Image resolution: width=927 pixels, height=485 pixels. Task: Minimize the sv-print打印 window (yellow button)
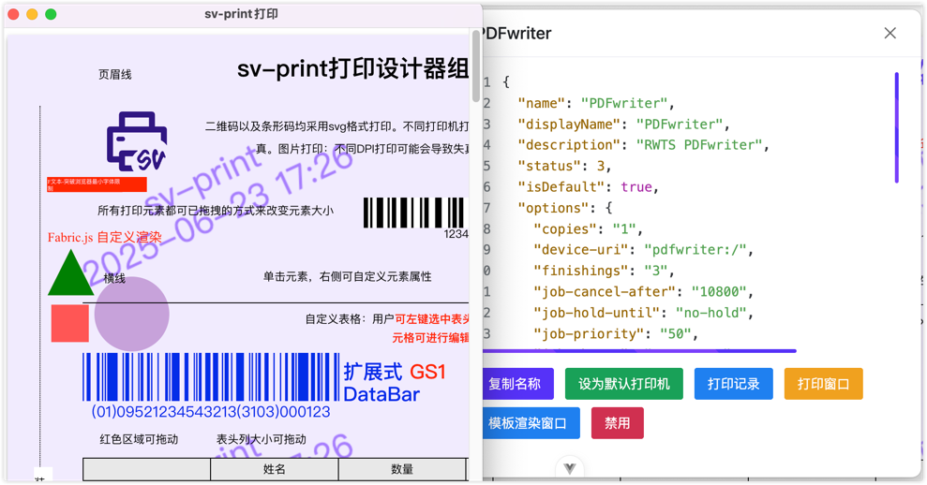[32, 14]
